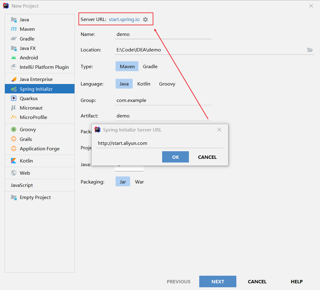This screenshot has height=290, width=320.
Task: Click the start.spring.io server link
Action: click(124, 19)
